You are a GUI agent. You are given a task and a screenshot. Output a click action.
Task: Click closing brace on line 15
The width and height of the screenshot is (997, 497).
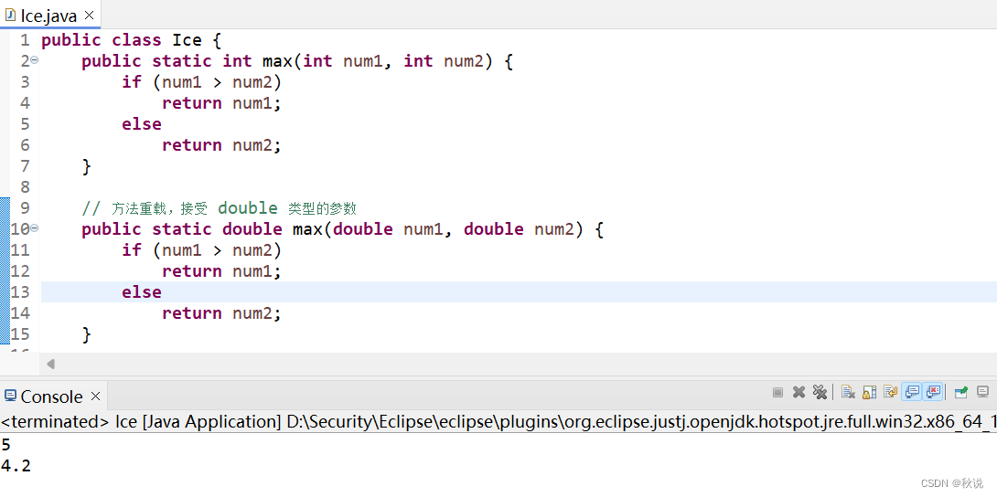(x=87, y=334)
